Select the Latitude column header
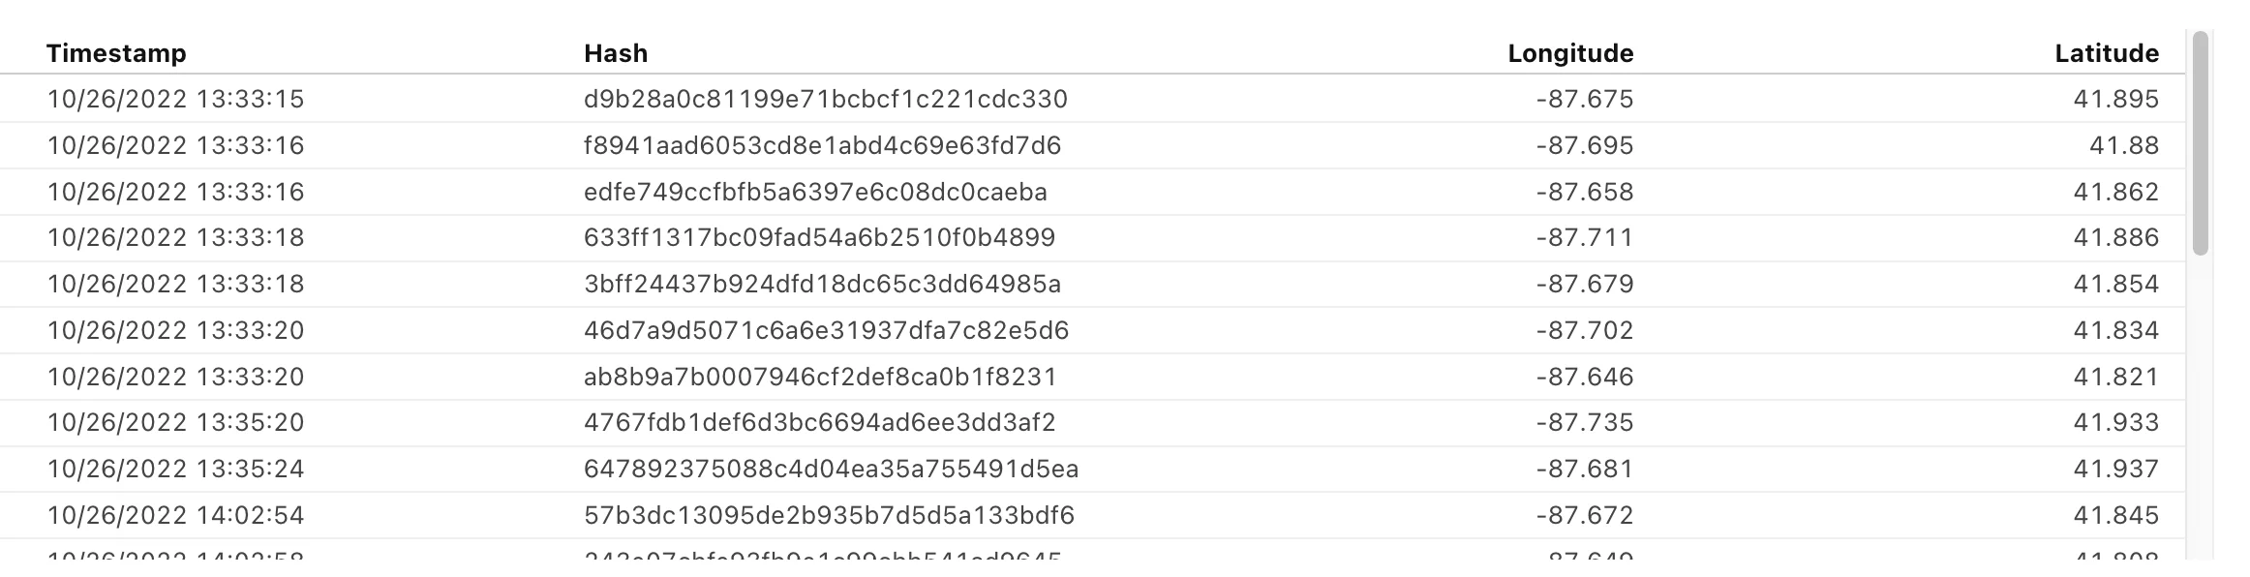 click(2107, 53)
